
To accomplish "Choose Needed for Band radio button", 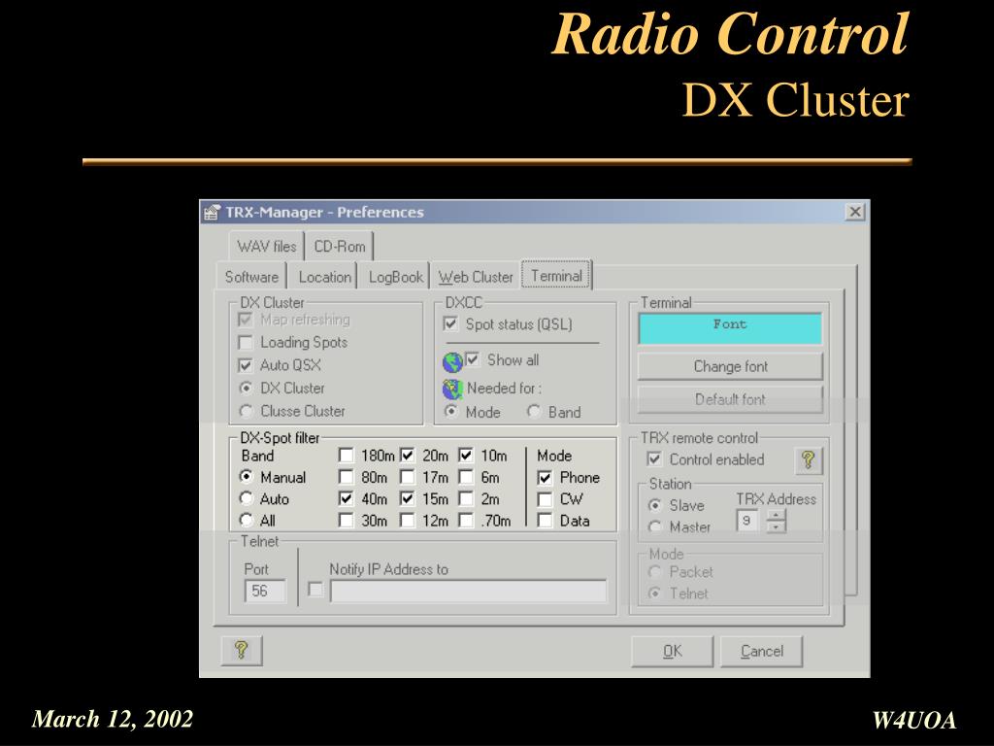I will pos(534,411).
